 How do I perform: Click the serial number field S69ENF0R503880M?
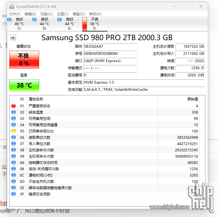click(x=110, y=54)
